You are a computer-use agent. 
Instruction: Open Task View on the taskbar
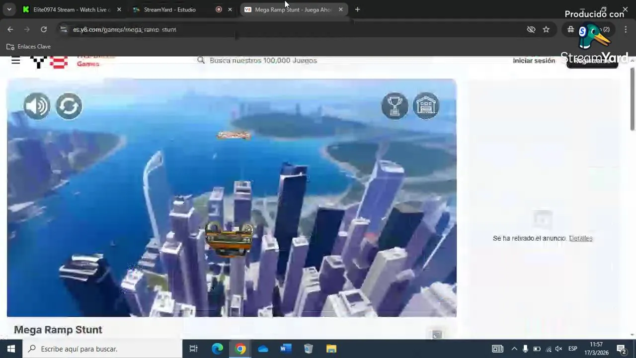(194, 349)
